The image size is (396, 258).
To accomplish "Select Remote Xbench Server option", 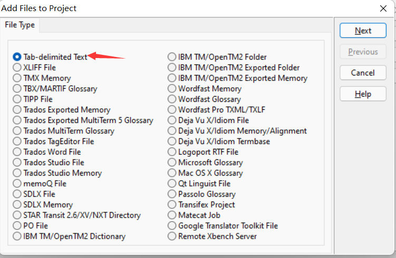I will (172, 236).
